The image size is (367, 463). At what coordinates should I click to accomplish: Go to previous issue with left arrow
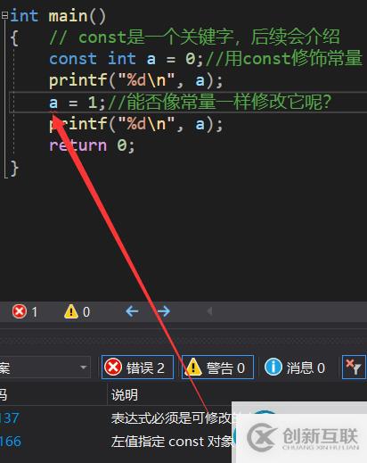(x=132, y=311)
